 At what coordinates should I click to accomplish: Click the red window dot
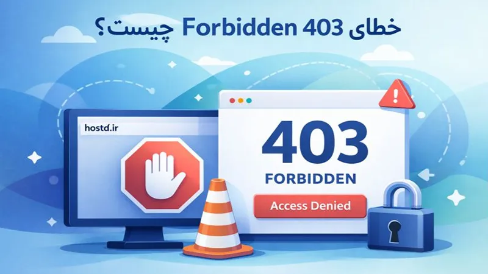(x=232, y=100)
